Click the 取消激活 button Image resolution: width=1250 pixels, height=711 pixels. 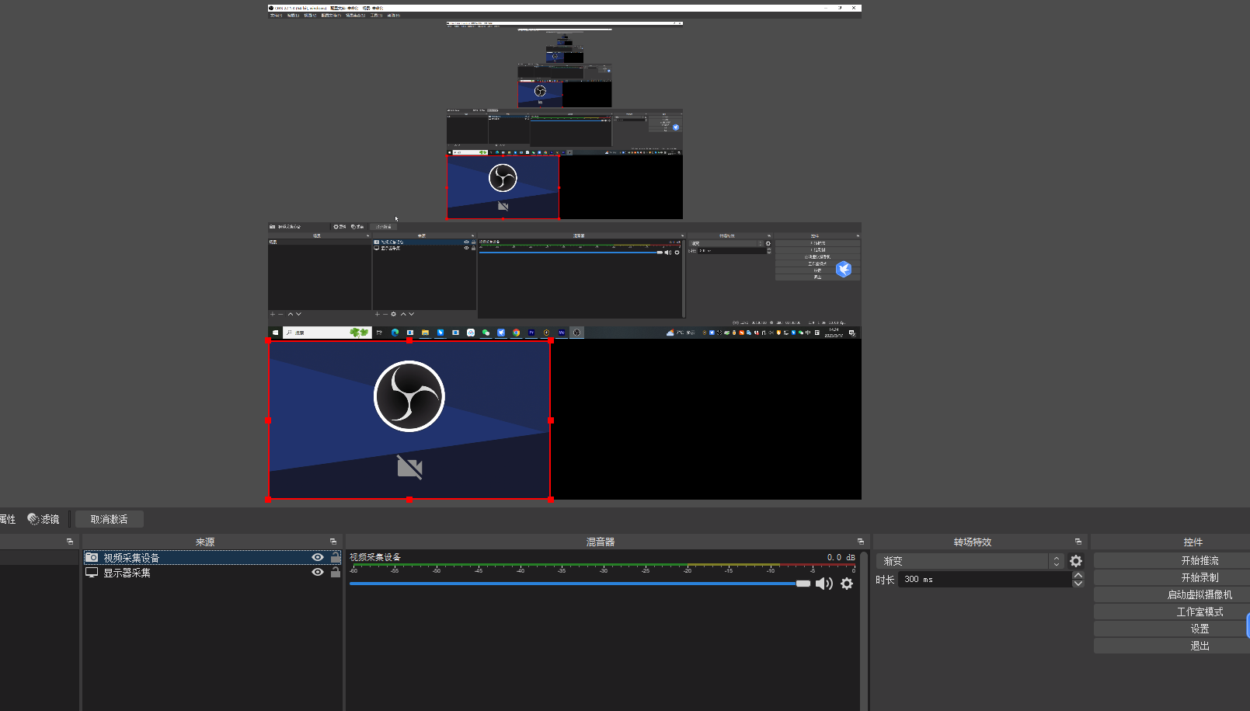(109, 519)
